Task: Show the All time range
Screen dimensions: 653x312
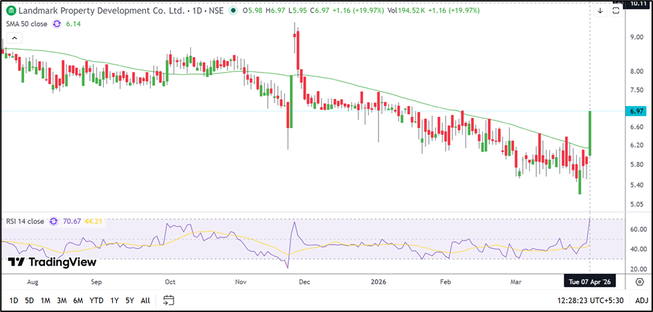Action: (145, 300)
